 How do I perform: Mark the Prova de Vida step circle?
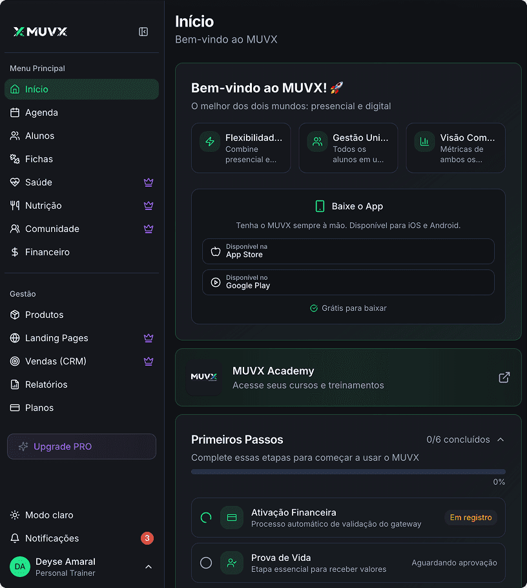pyautogui.click(x=206, y=563)
